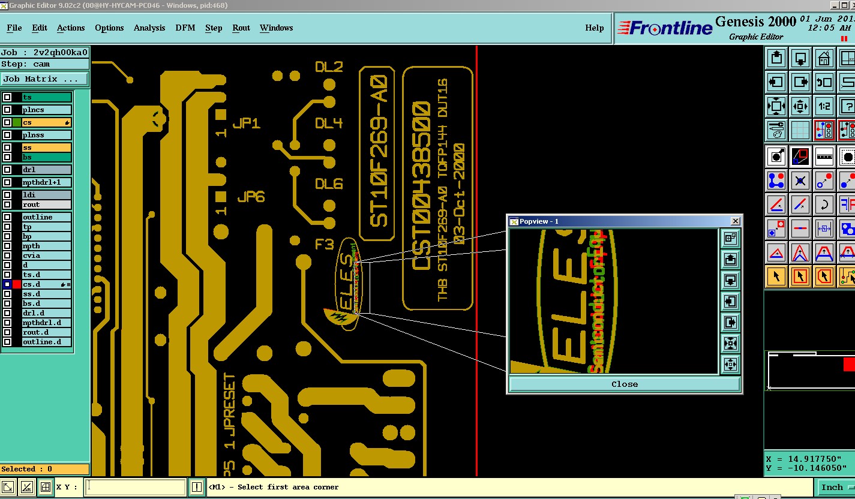Viewport: 855px width, 499px height.
Task: Click the Job Matrix button
Action: tap(44, 79)
